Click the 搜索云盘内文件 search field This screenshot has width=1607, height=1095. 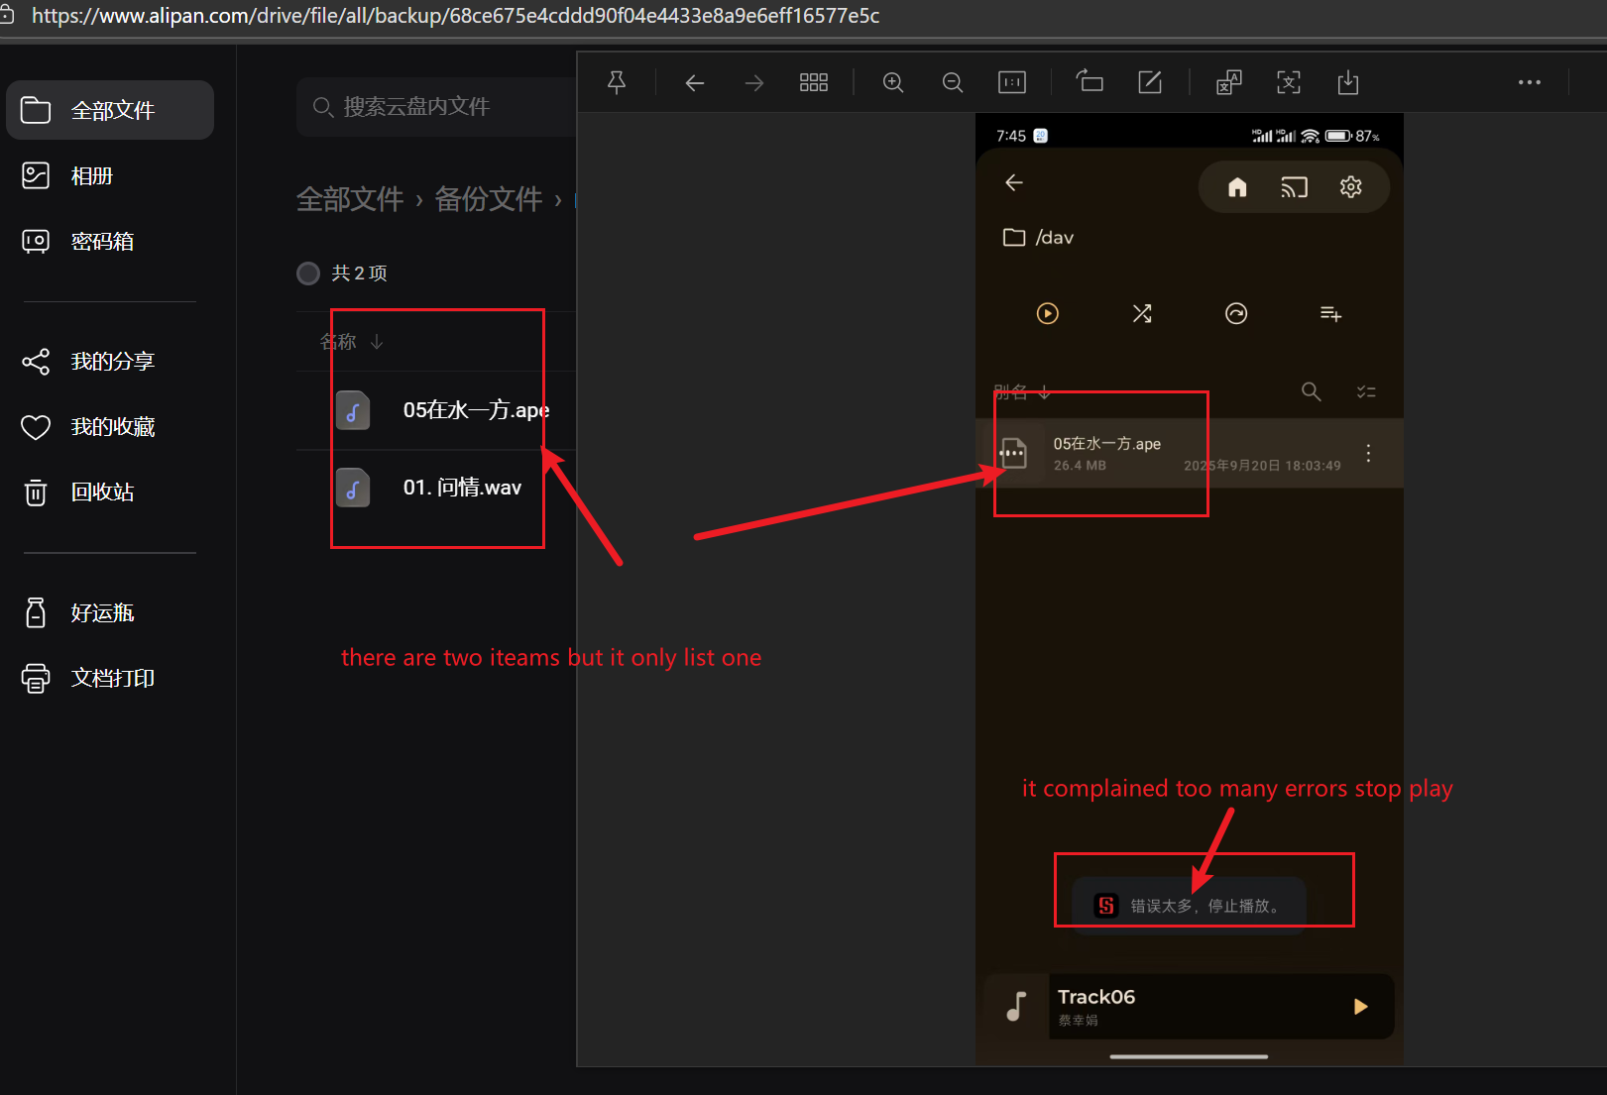click(x=436, y=107)
